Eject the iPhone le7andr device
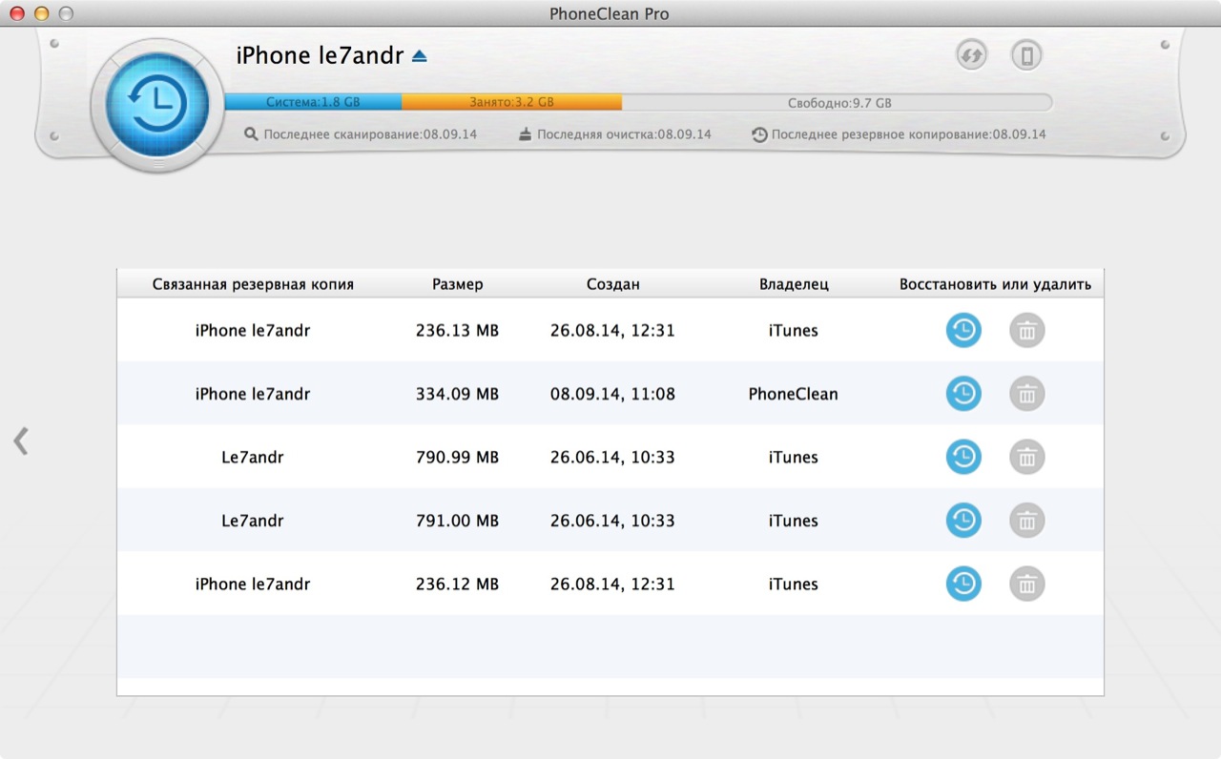Image resolution: width=1221 pixels, height=759 pixels. click(420, 56)
